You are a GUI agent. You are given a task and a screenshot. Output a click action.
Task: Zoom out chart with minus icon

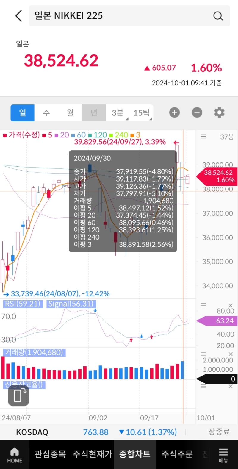pos(197,112)
